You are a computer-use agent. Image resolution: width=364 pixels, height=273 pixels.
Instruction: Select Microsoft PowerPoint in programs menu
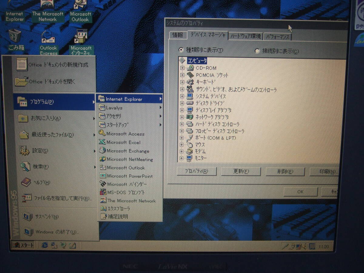click(130, 176)
